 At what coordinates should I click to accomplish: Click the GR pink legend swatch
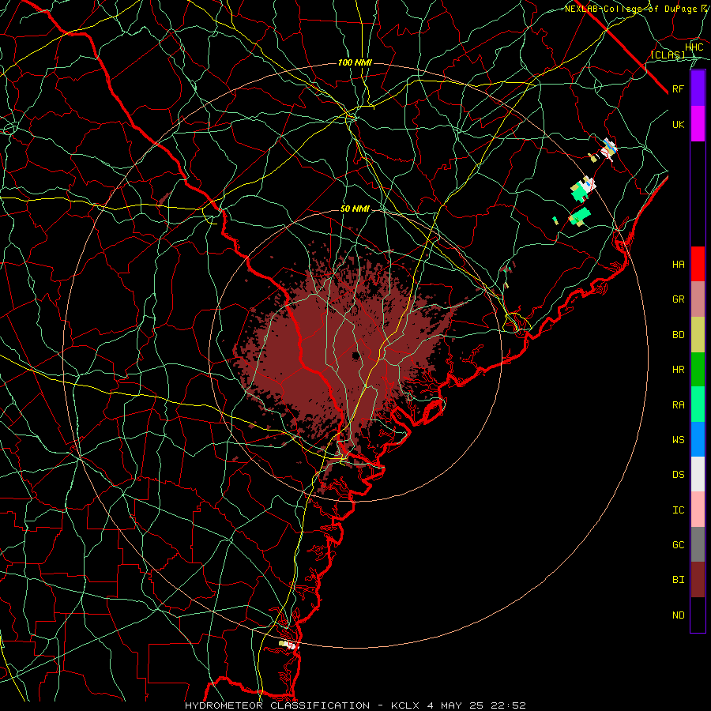698,299
